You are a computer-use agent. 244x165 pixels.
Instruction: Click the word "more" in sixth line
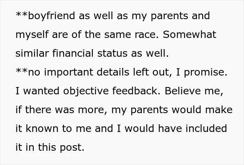tap(91, 110)
